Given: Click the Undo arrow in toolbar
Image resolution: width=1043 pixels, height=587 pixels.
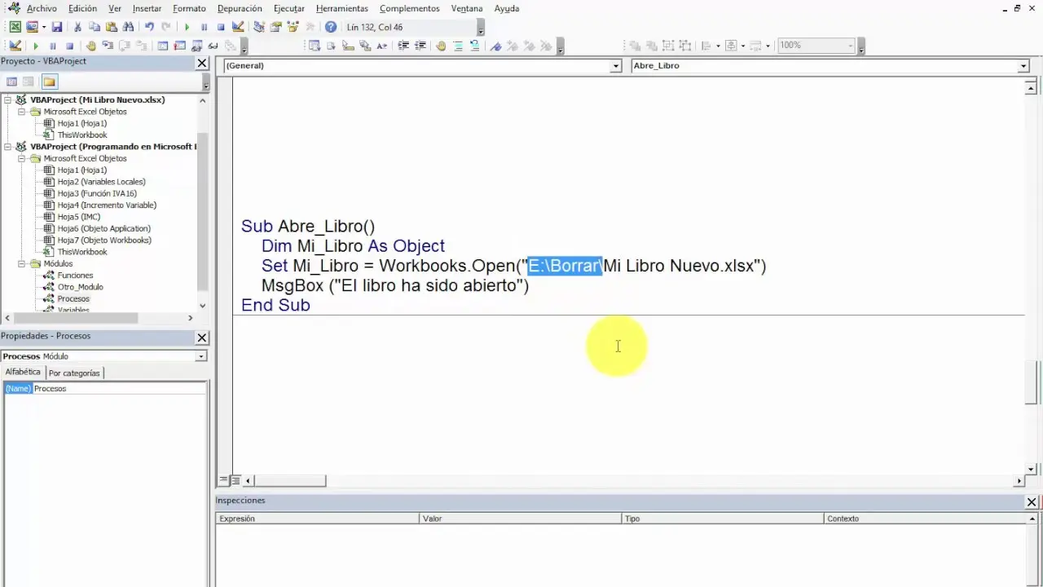Looking at the screenshot, I should (x=149, y=27).
